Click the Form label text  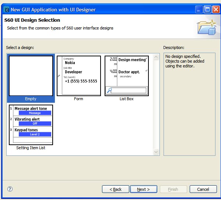pyautogui.click(x=78, y=99)
